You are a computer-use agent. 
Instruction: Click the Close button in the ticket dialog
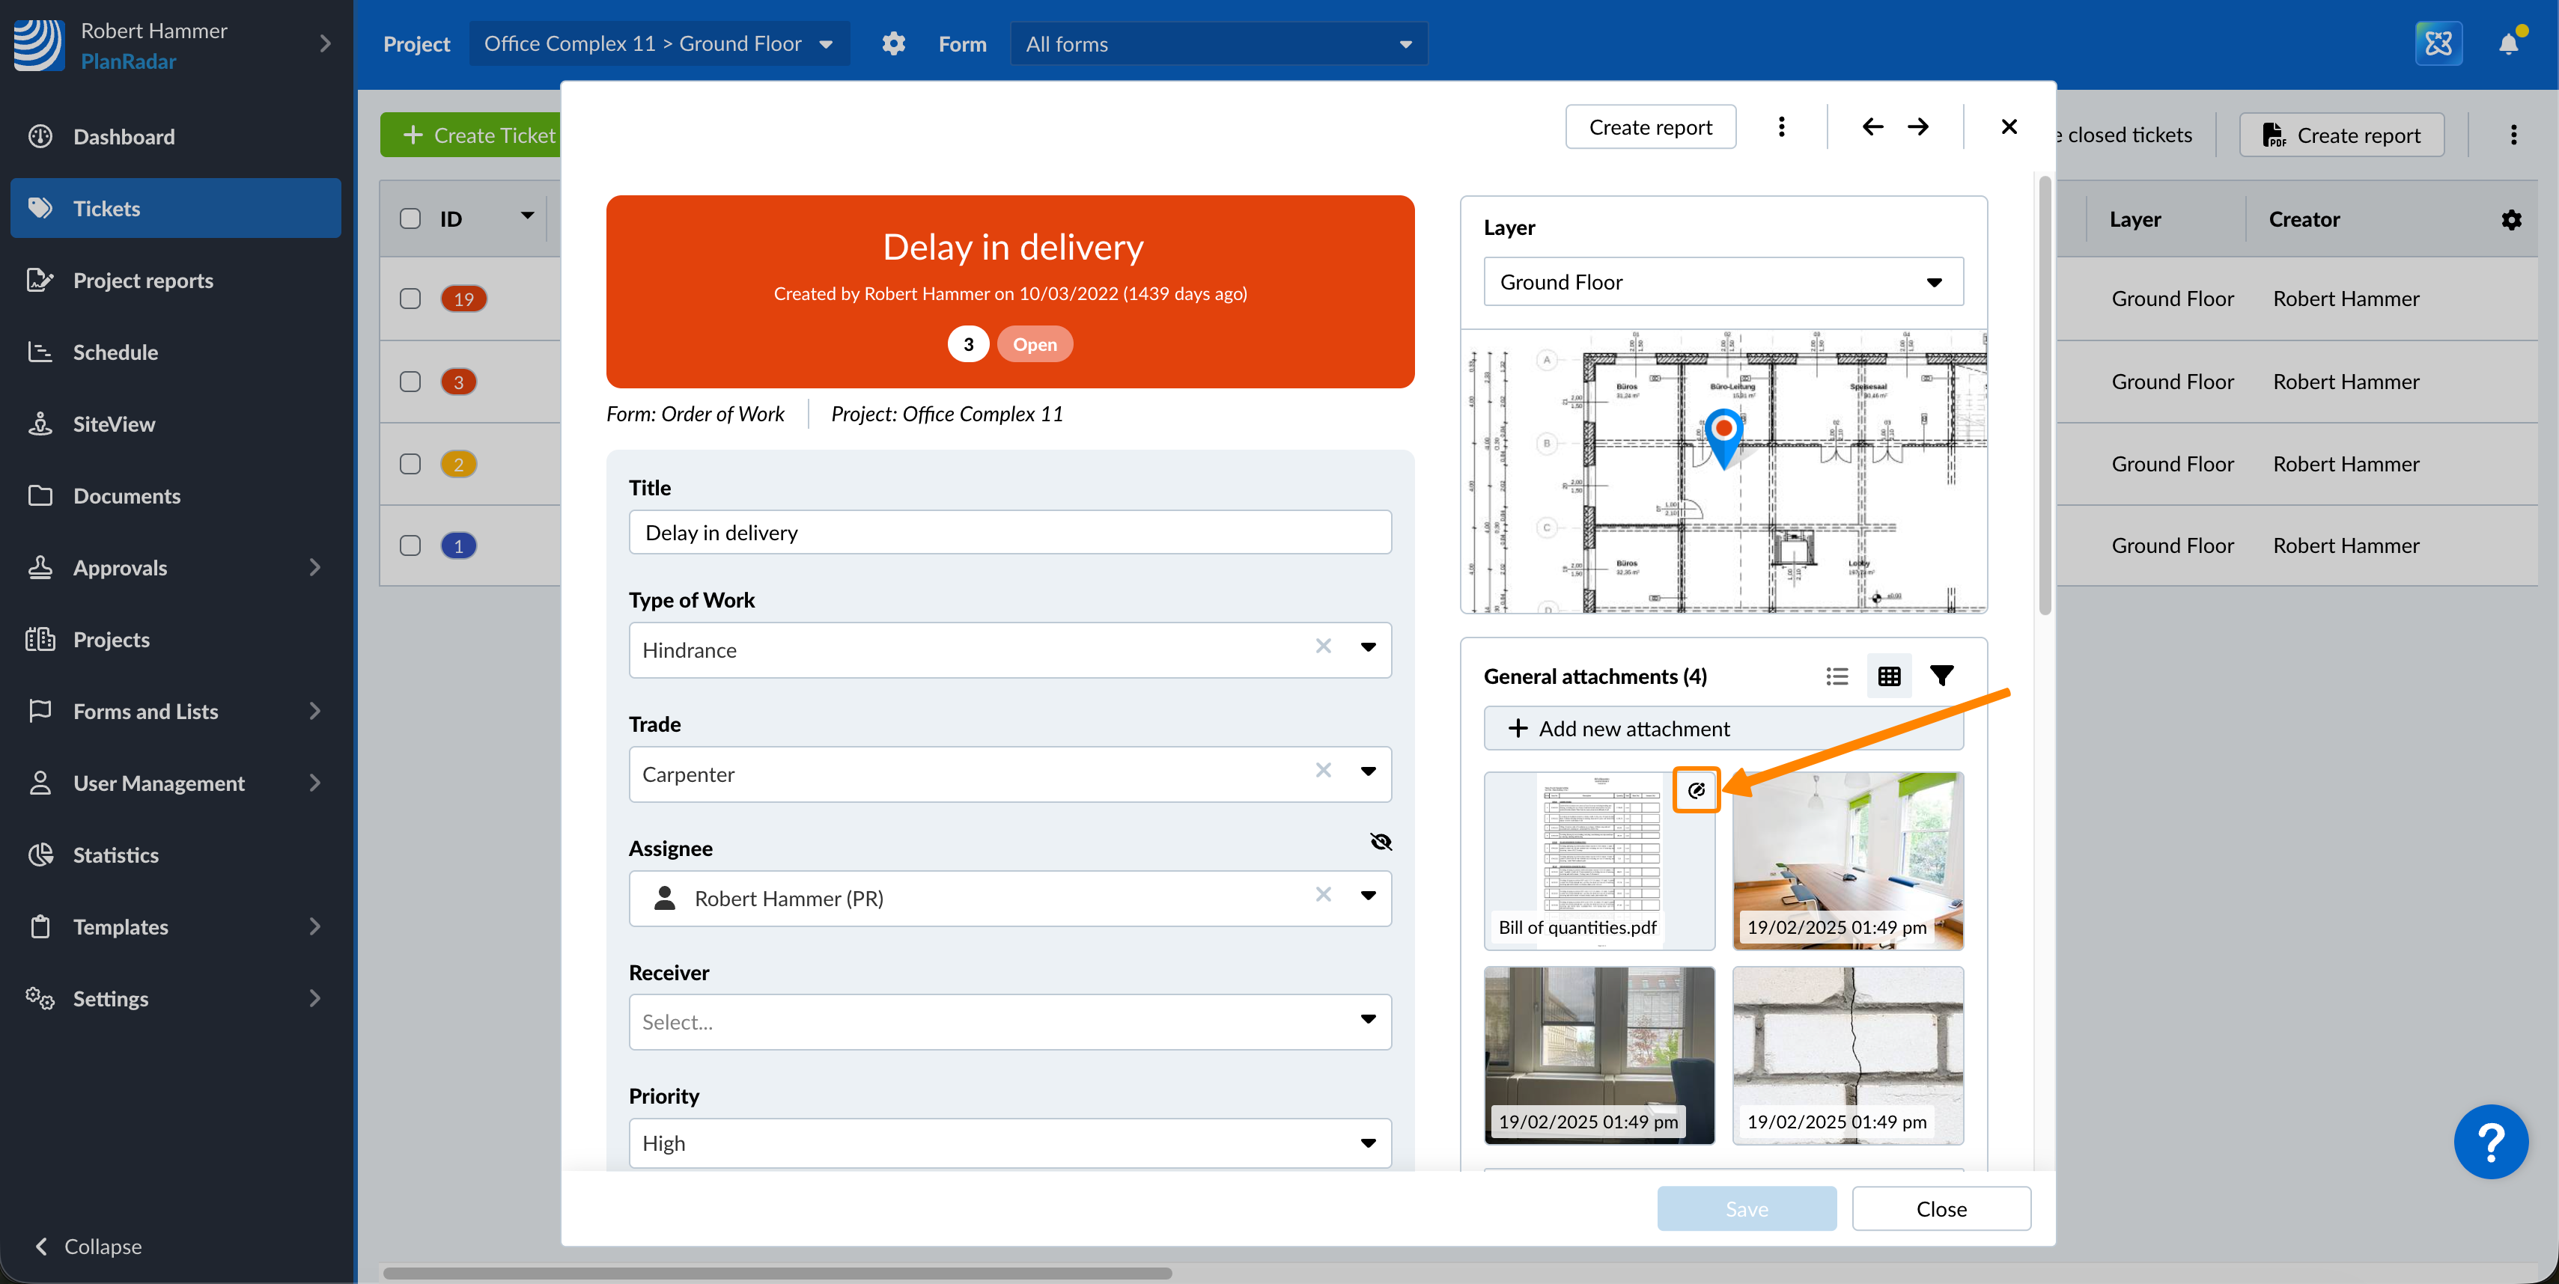pos(1940,1208)
